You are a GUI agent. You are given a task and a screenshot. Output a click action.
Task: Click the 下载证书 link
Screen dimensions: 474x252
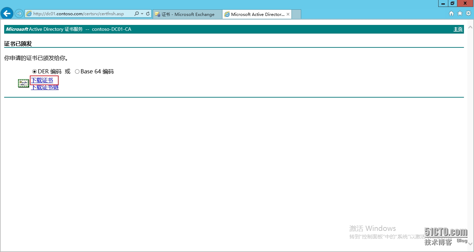coord(42,80)
